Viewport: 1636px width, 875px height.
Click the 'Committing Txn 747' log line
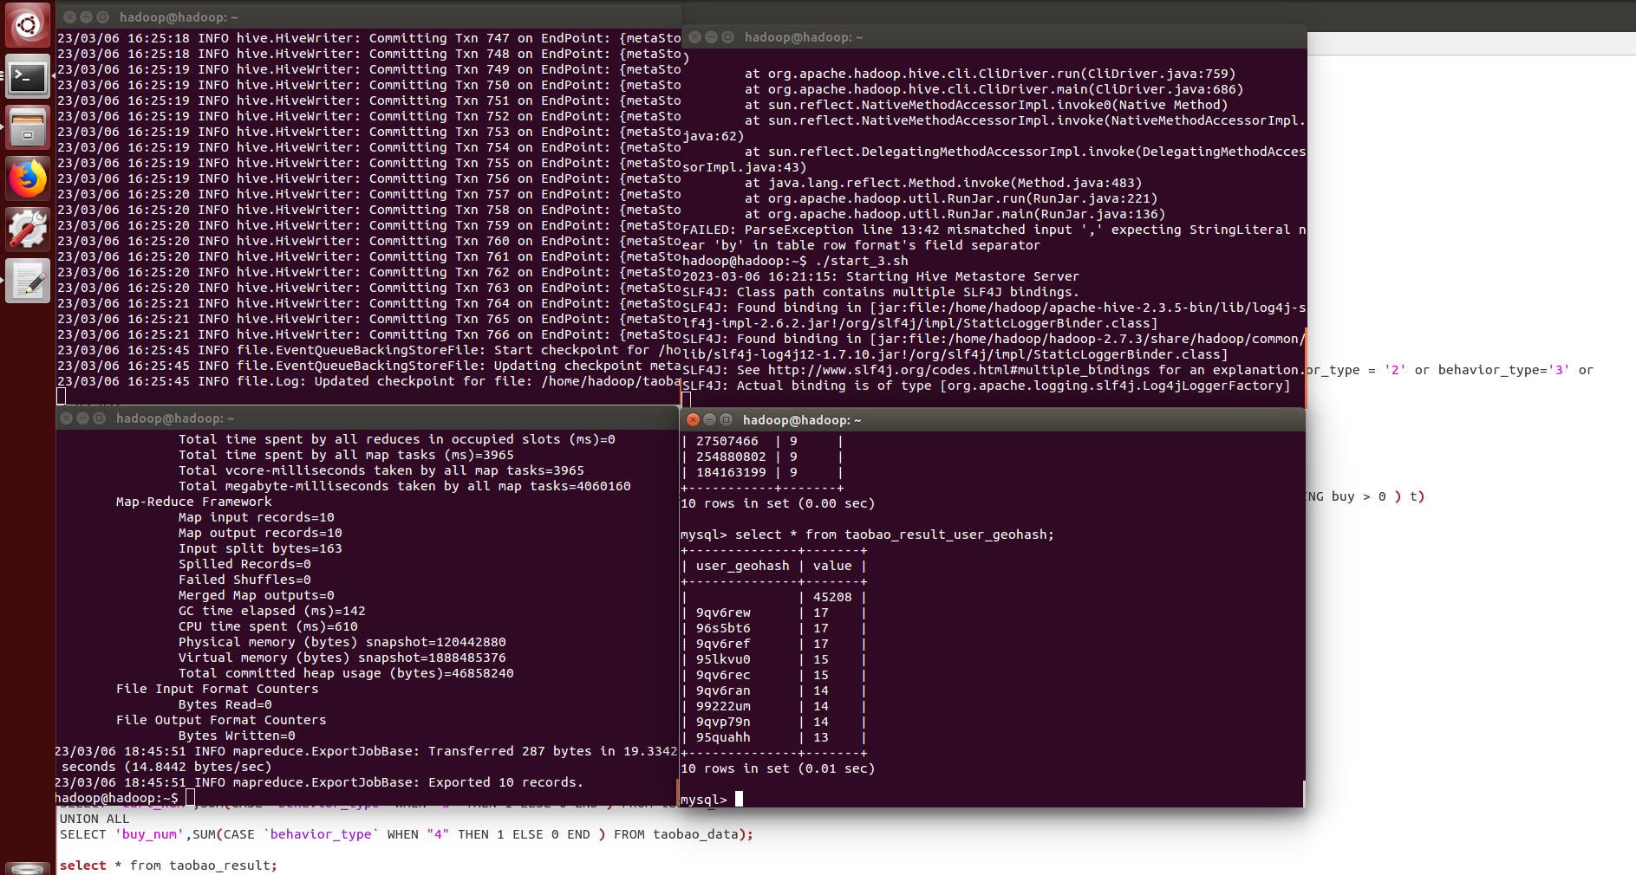[369, 38]
